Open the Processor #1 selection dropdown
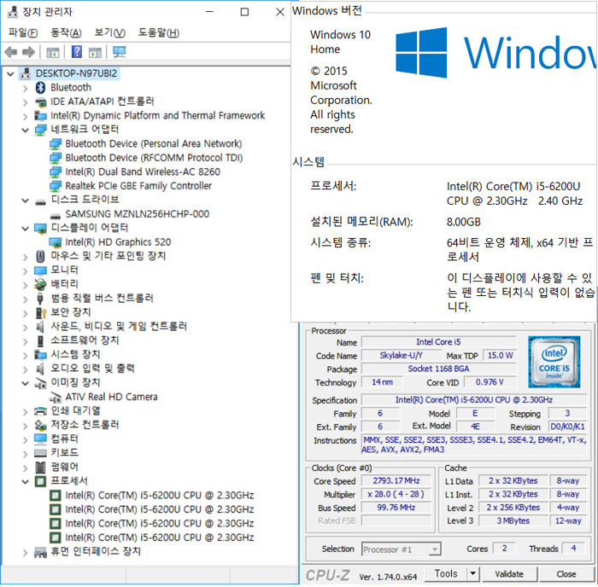The height and width of the screenshot is (587, 598). click(434, 549)
